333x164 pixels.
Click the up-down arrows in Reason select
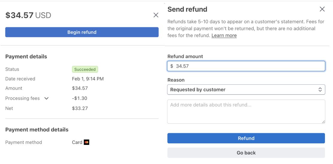(x=320, y=89)
